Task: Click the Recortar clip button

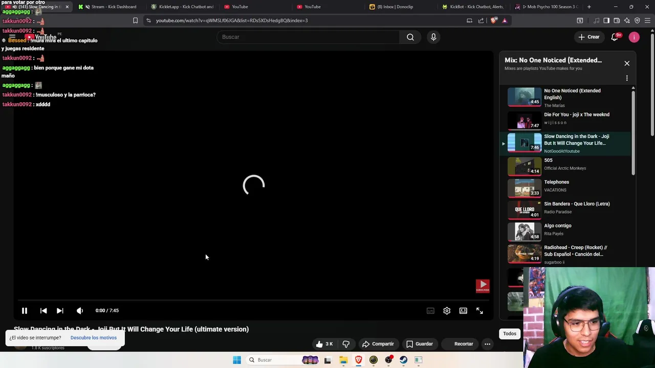Action: pos(460,344)
